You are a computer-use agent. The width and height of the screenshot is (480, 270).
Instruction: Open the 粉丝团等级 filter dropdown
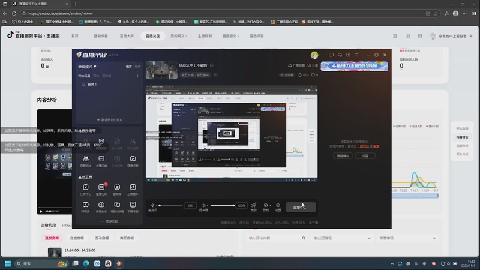[342, 238]
